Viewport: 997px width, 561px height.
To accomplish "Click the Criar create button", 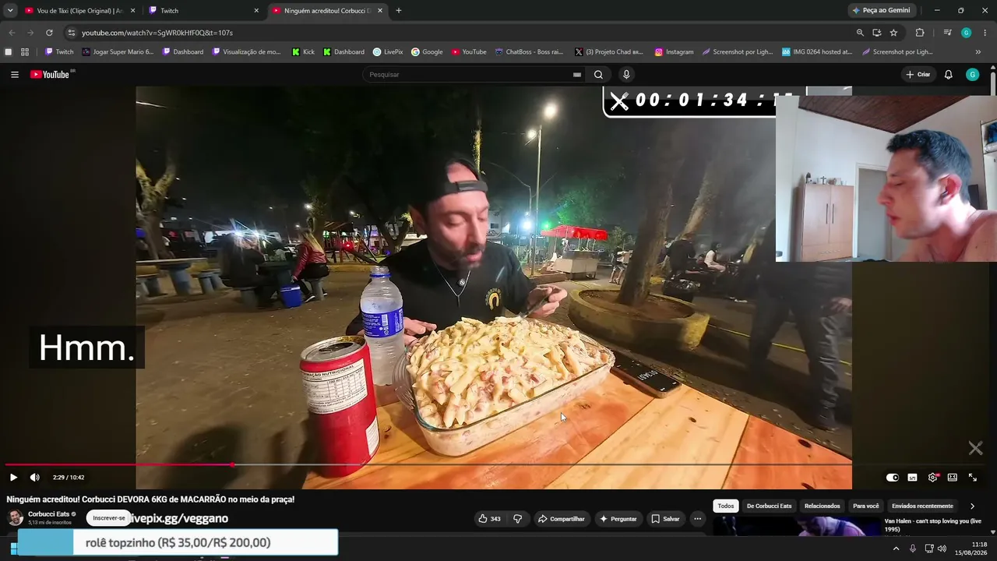I will [918, 75].
